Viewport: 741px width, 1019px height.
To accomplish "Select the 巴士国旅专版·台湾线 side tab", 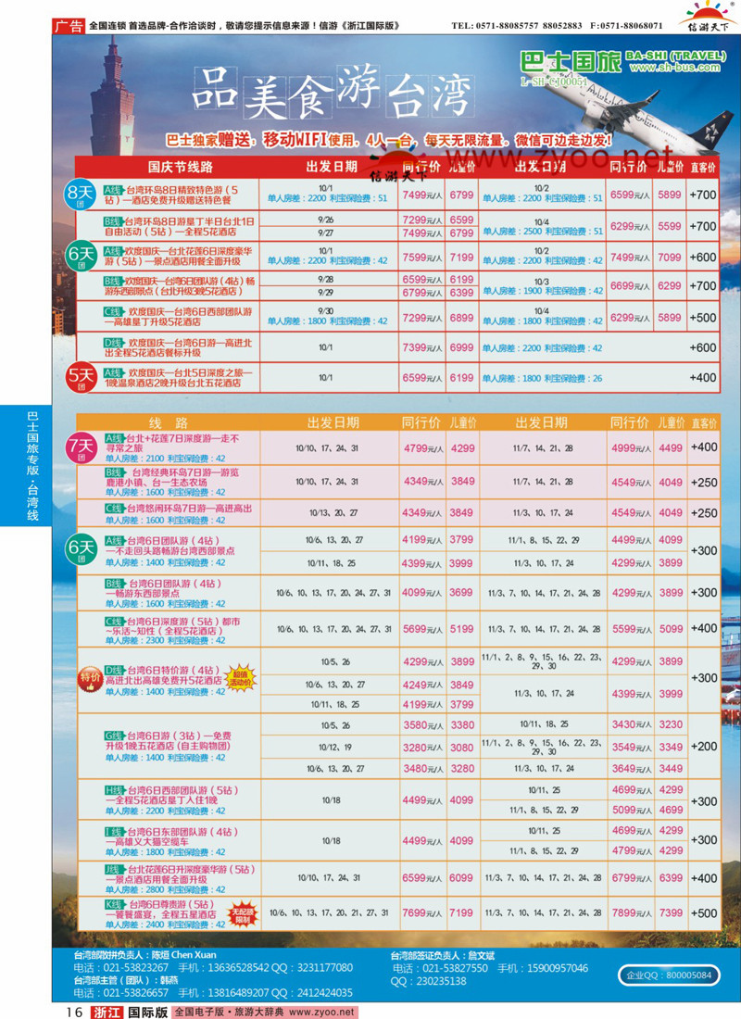I will point(26,465).
